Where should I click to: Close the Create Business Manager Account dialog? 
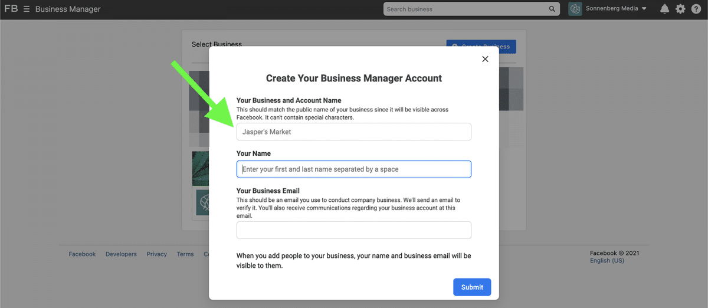486,59
